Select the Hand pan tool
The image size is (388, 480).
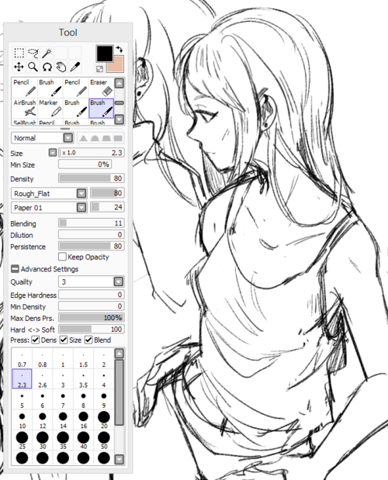tap(61, 67)
